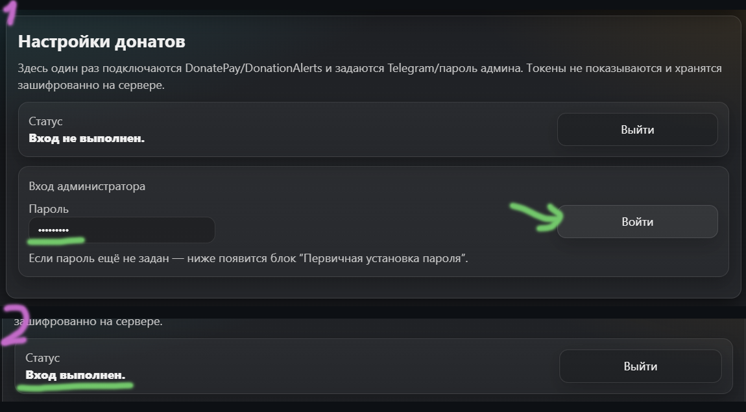Click the 'Вход администратора' section label

[87, 186]
